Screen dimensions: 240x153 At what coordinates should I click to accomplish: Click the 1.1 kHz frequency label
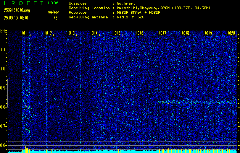click(x=3, y=50)
